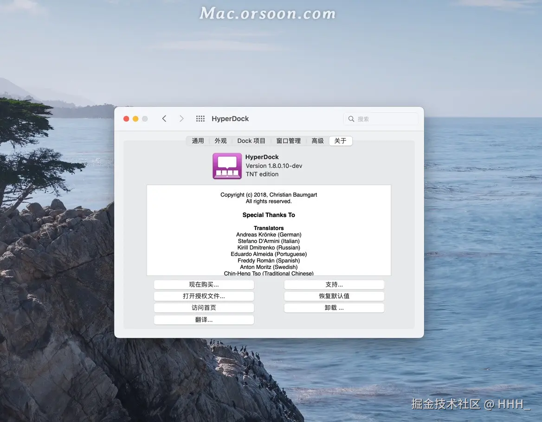
Task: Go forward with the right chevron
Action: point(181,119)
